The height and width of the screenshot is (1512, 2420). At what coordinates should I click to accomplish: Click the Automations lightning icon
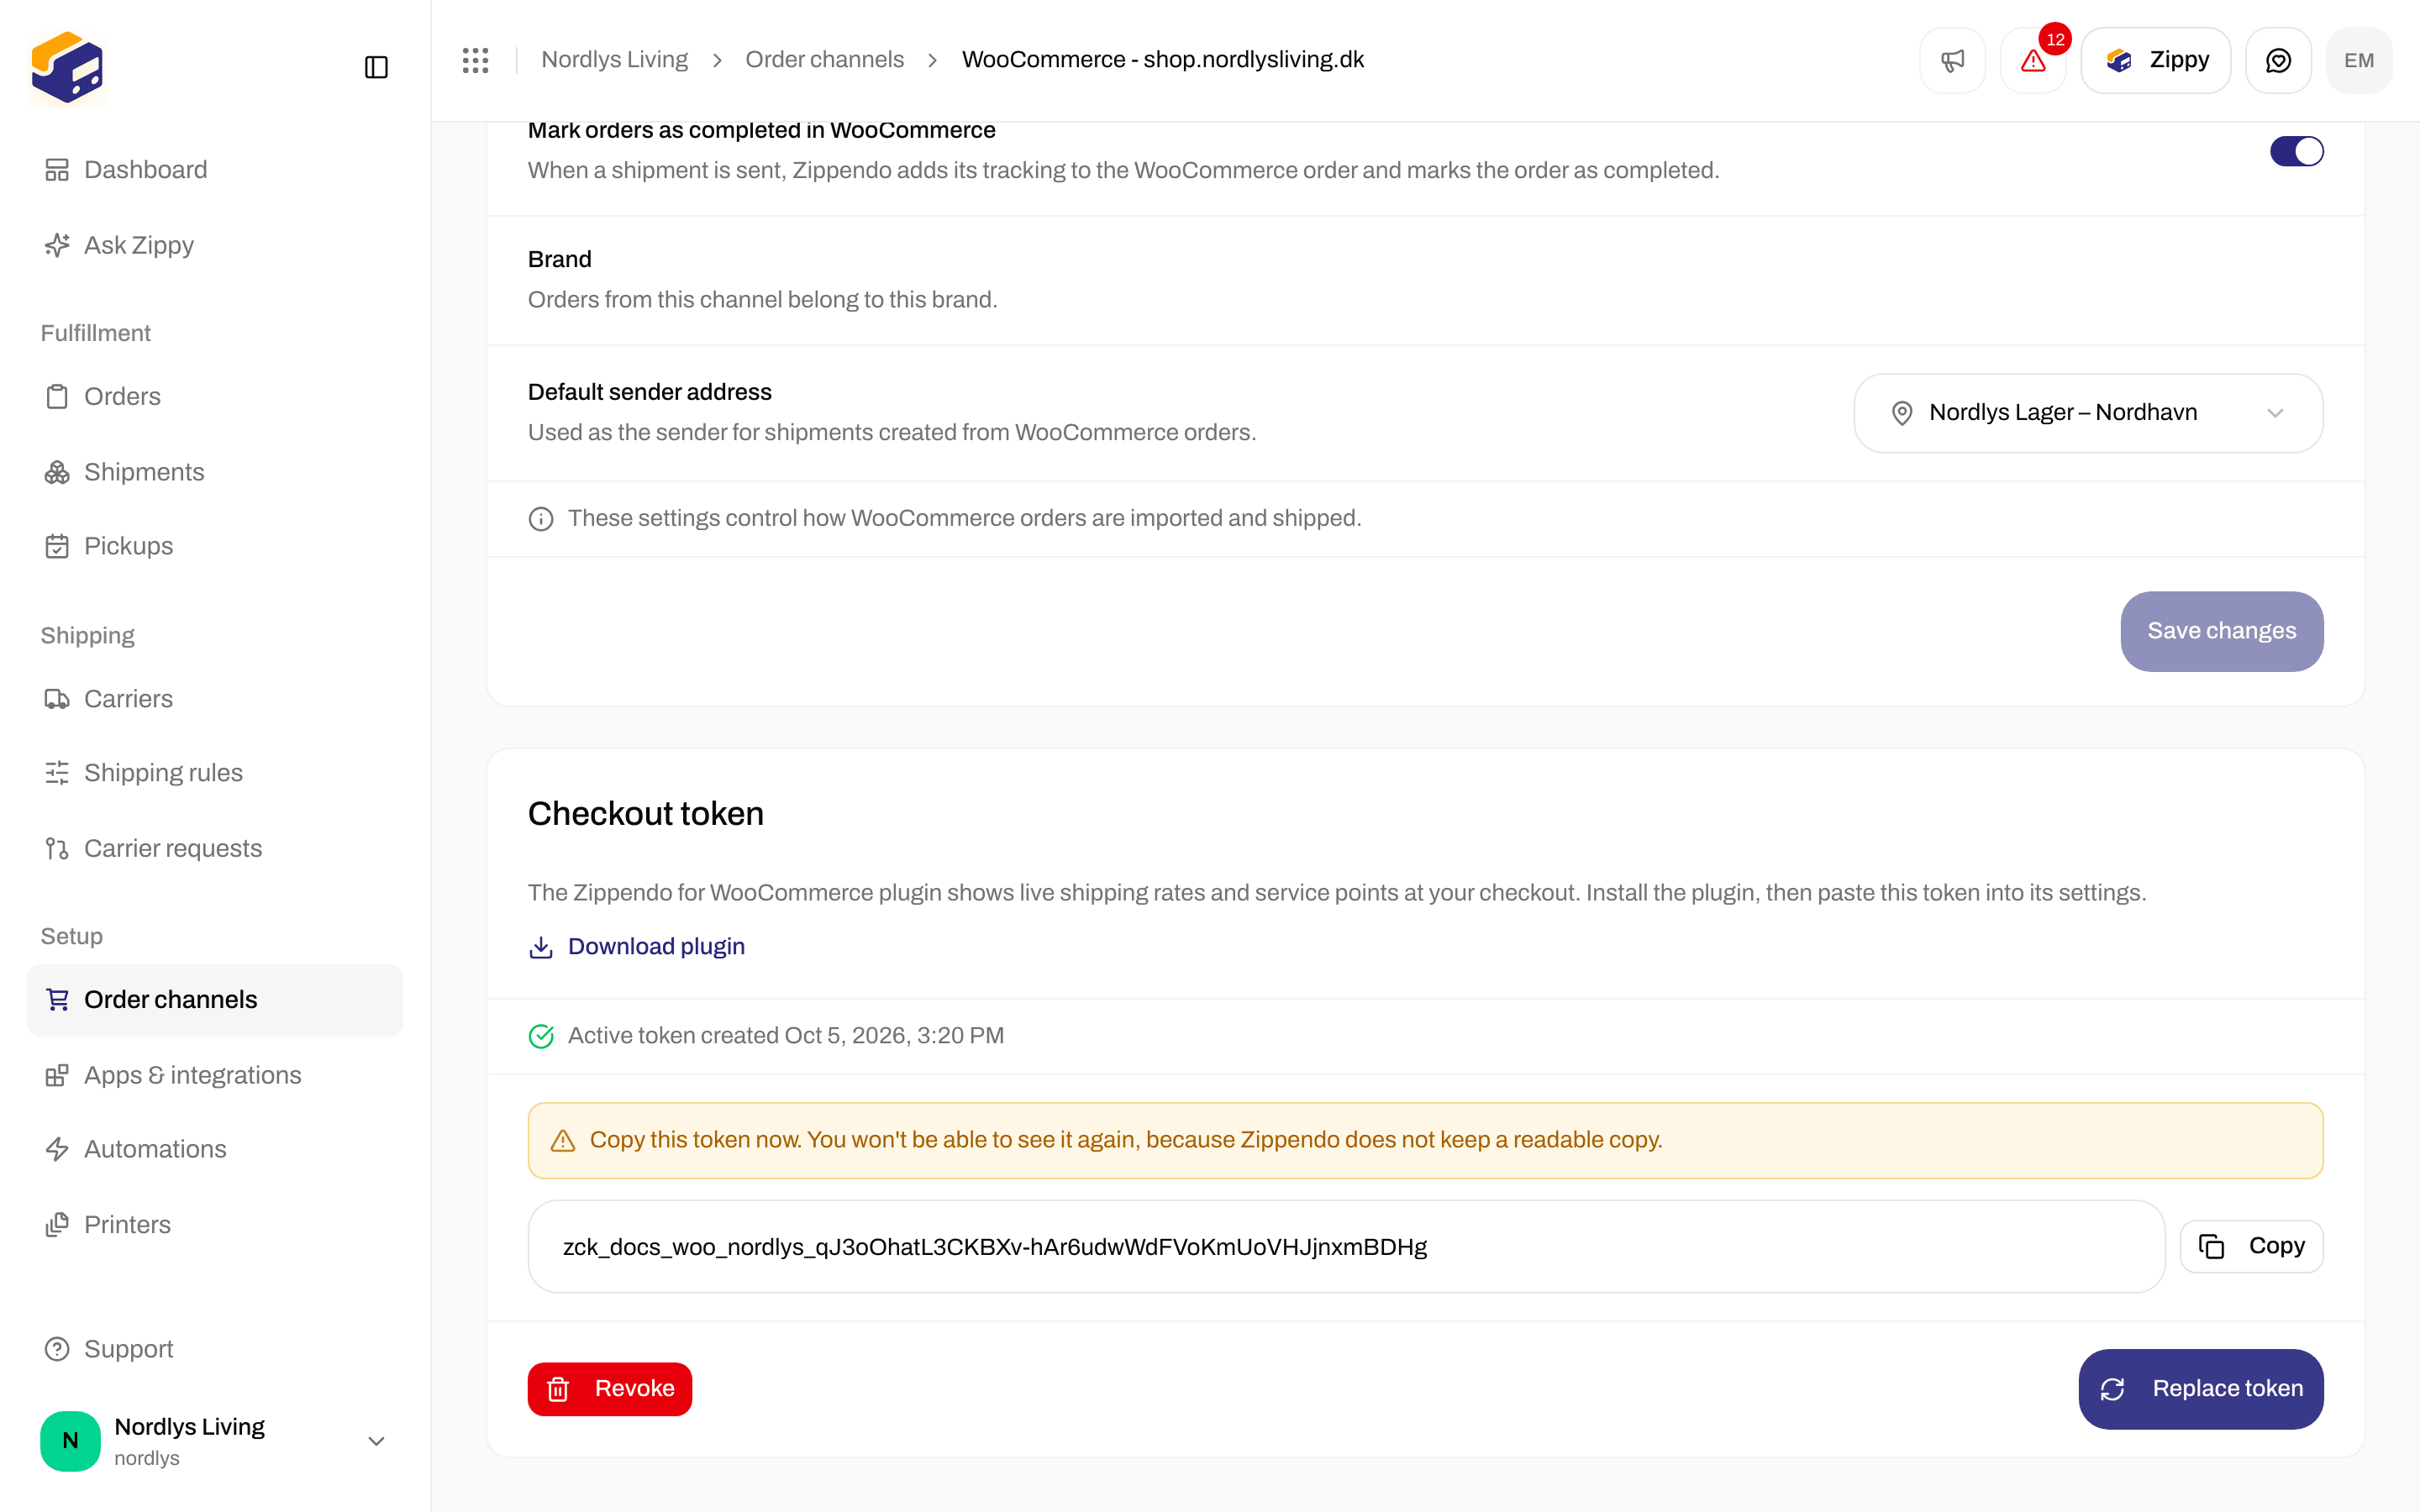(57, 1149)
